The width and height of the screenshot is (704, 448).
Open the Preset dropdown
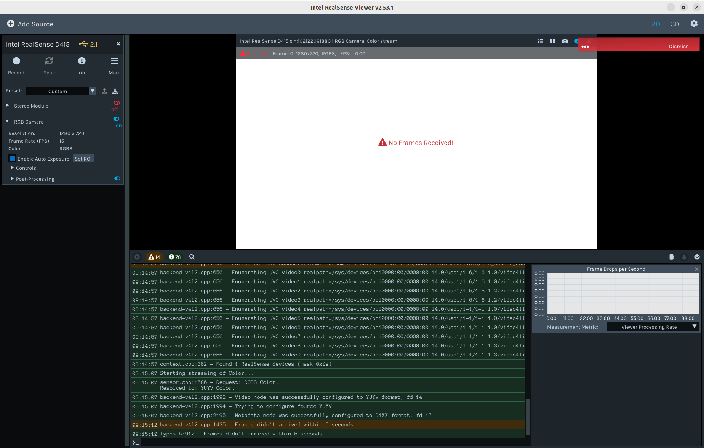point(92,91)
